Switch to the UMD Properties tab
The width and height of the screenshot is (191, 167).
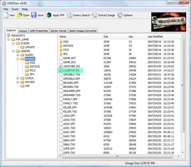point(39,31)
